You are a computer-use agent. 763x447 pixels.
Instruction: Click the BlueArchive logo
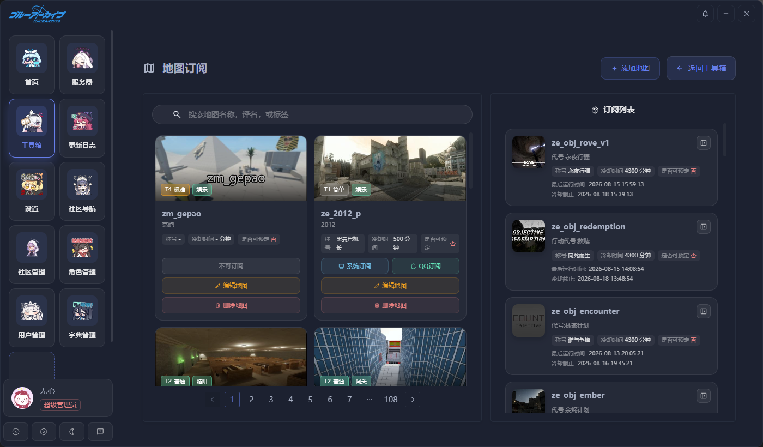click(38, 14)
